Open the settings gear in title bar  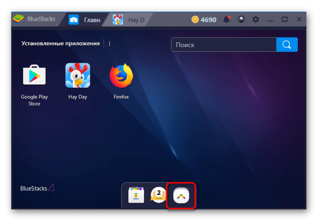(256, 20)
